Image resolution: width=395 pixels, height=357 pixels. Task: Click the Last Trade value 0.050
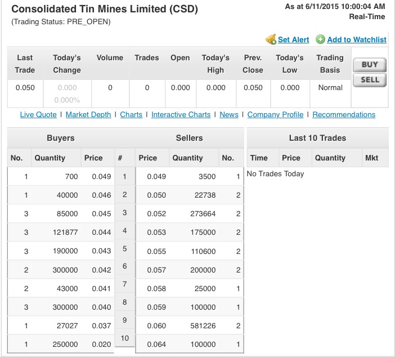tap(25, 87)
